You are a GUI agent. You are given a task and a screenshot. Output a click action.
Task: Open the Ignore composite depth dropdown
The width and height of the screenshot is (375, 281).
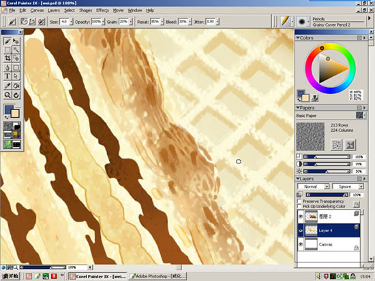coord(348,186)
